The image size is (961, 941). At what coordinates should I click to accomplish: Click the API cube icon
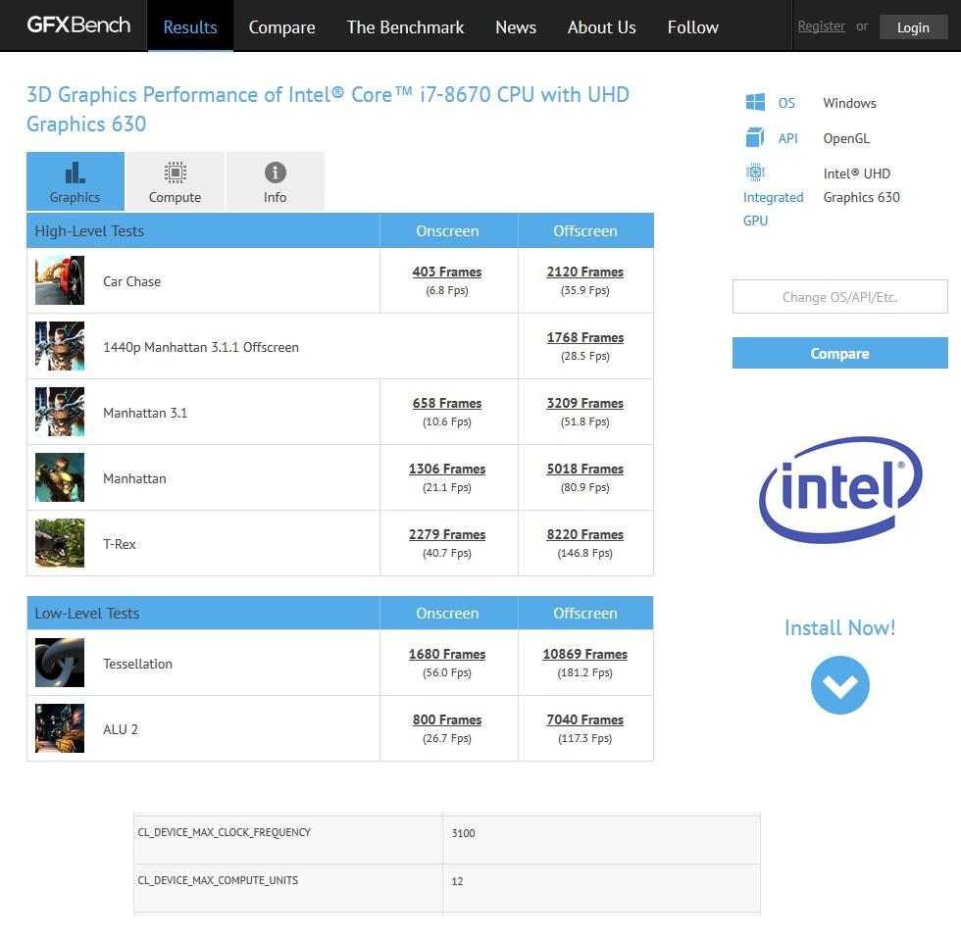tap(755, 138)
